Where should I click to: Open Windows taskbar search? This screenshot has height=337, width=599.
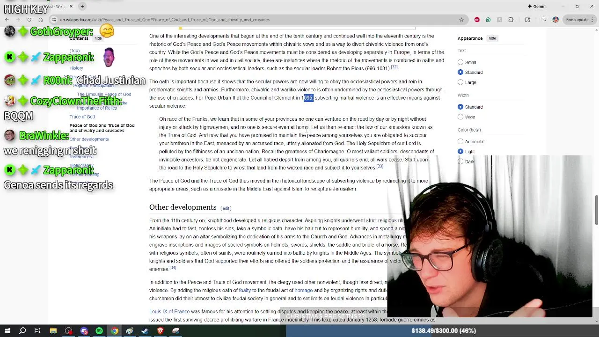point(22,331)
